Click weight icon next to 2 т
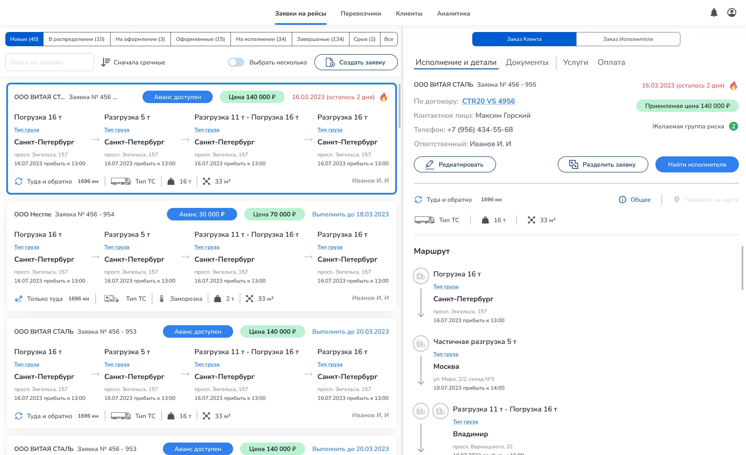The width and height of the screenshot is (746, 455). tap(218, 299)
